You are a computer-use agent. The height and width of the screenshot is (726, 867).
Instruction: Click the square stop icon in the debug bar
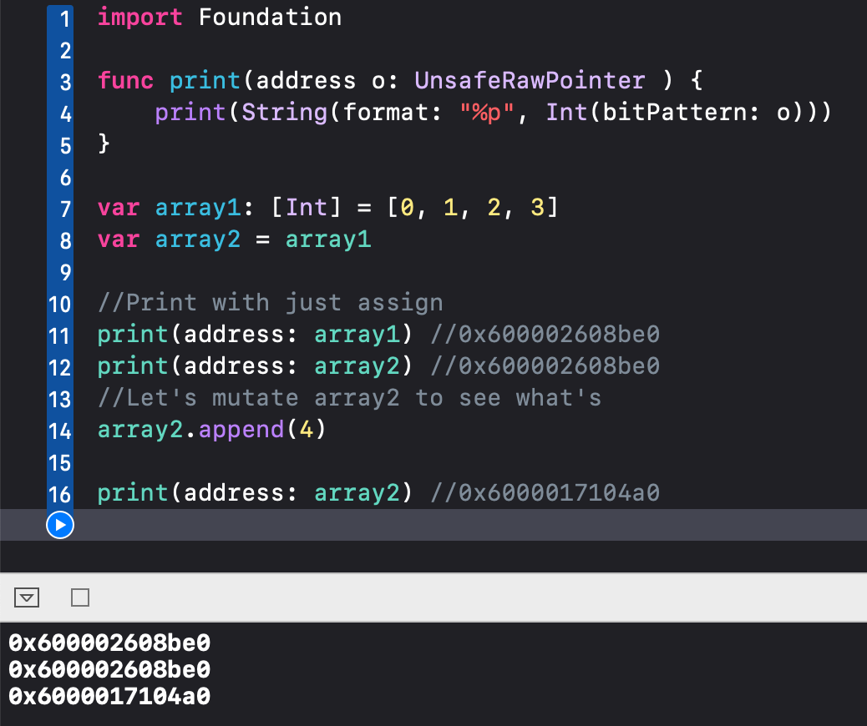coord(80,597)
